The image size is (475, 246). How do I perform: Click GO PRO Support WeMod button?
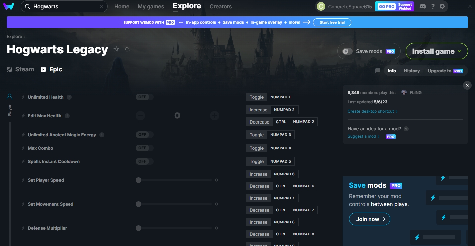point(394,6)
